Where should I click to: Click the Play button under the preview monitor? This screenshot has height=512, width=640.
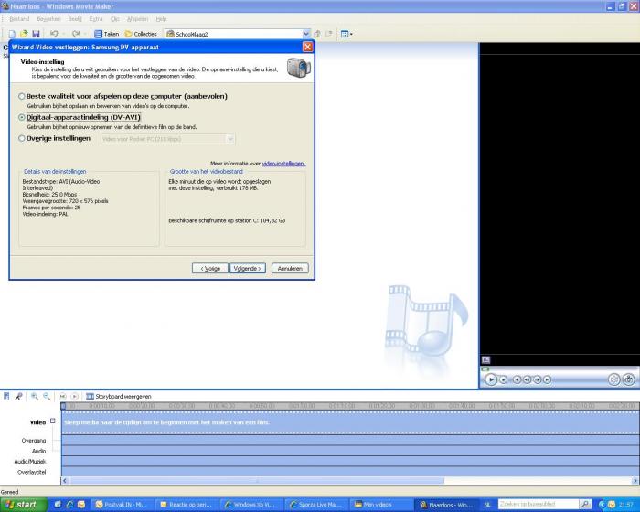[491, 379]
